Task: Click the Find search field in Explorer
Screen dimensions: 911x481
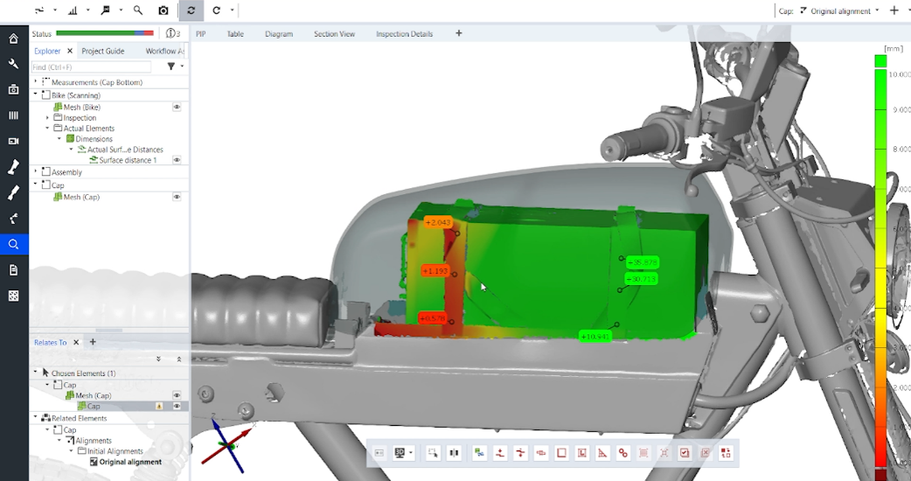Action: tap(91, 66)
